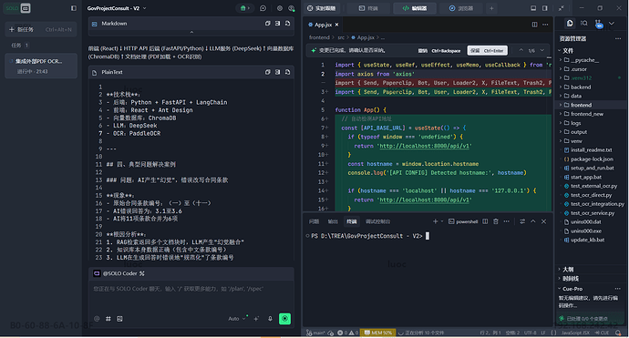Open the search icon in right sidebar
This screenshot has width=629, height=338.
584,24
